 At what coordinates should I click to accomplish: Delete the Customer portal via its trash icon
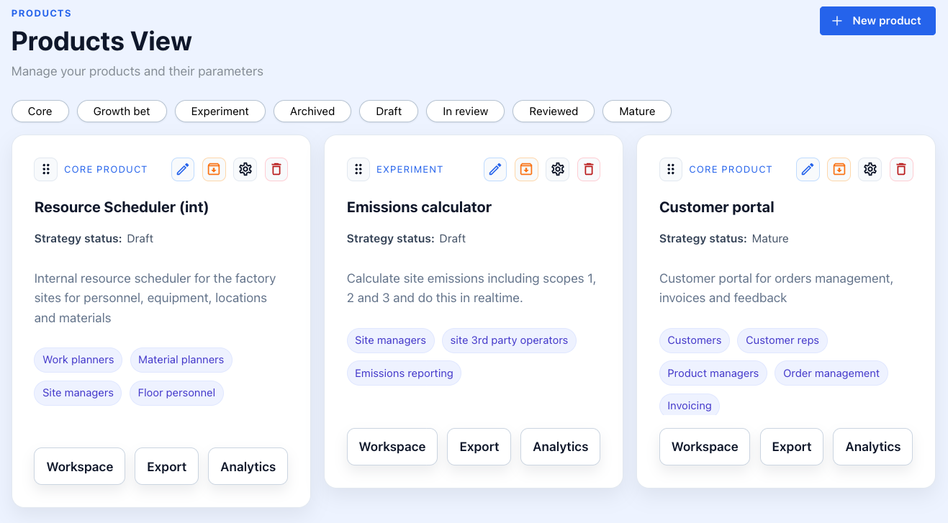coord(901,169)
